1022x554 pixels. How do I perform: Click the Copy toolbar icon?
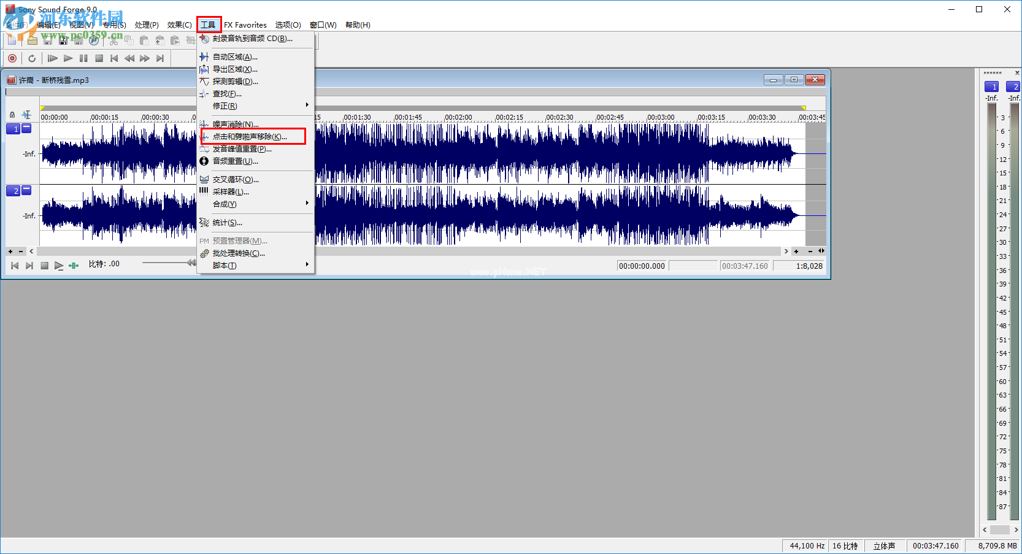tap(129, 40)
